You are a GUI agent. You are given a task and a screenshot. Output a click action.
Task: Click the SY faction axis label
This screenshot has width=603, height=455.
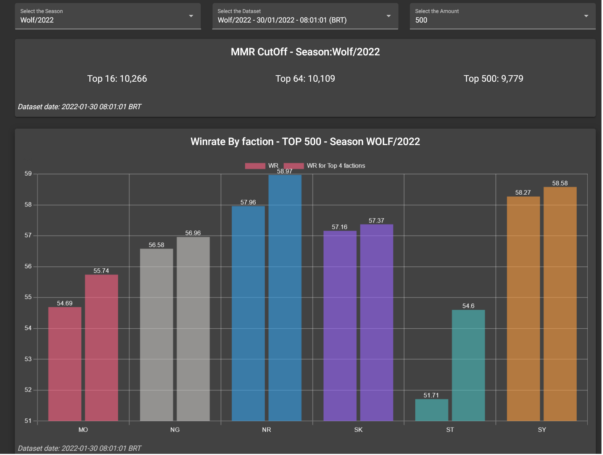[x=542, y=430]
